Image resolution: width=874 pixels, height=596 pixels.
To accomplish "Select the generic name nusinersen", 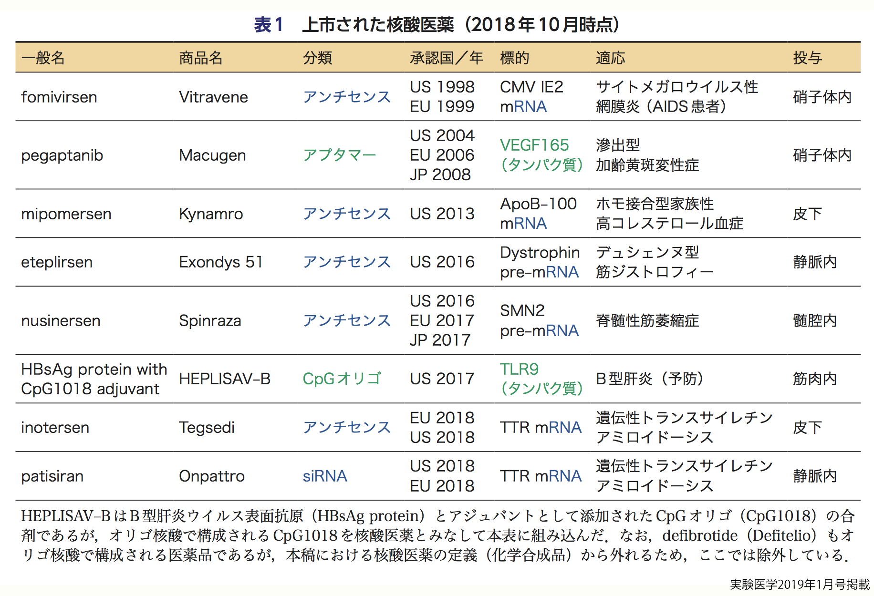I will pyautogui.click(x=61, y=321).
